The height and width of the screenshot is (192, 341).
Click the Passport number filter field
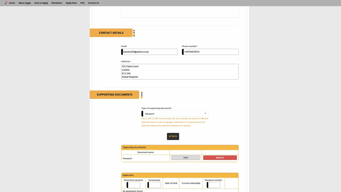point(214,185)
